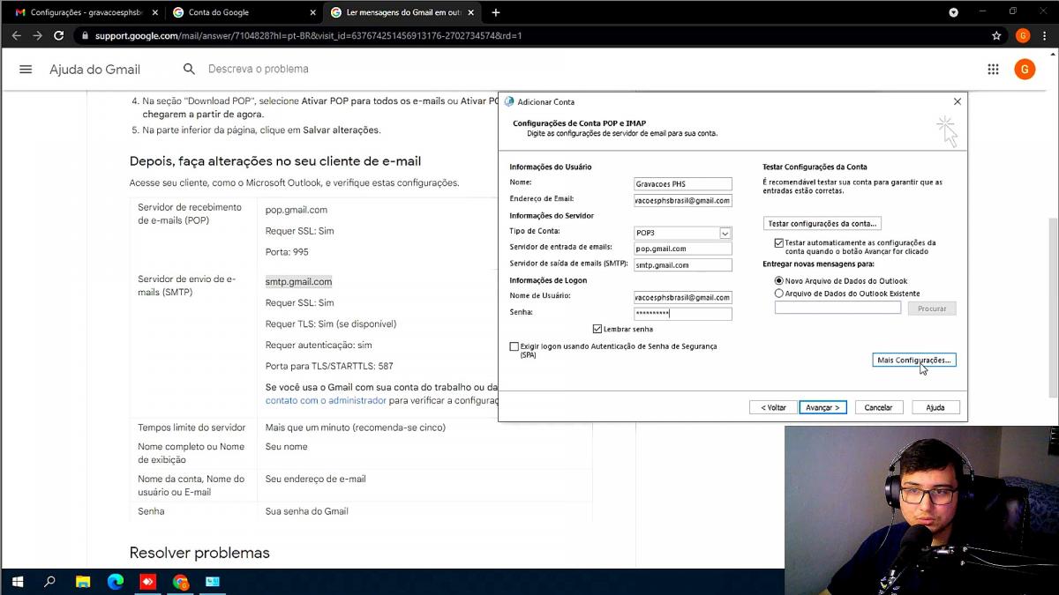Click the Resolver problemas heading
This screenshot has height=595, width=1059.
(x=199, y=553)
